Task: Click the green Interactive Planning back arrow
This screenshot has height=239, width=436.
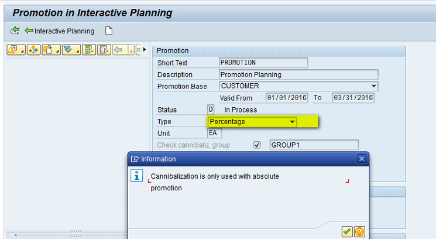Action: tap(29, 31)
